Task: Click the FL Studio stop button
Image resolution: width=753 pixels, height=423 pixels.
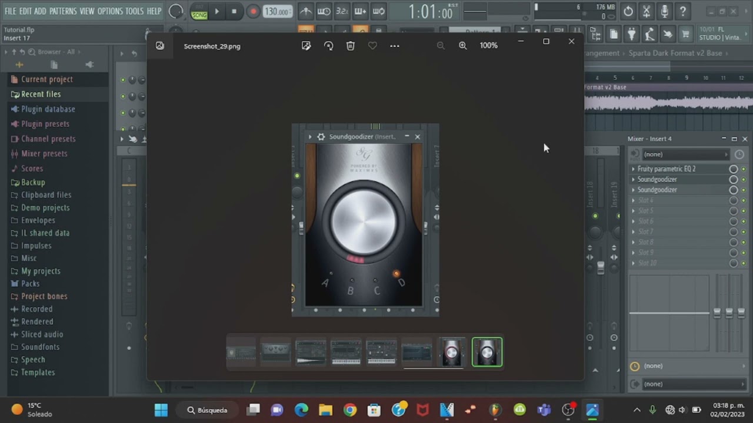Action: (234, 11)
